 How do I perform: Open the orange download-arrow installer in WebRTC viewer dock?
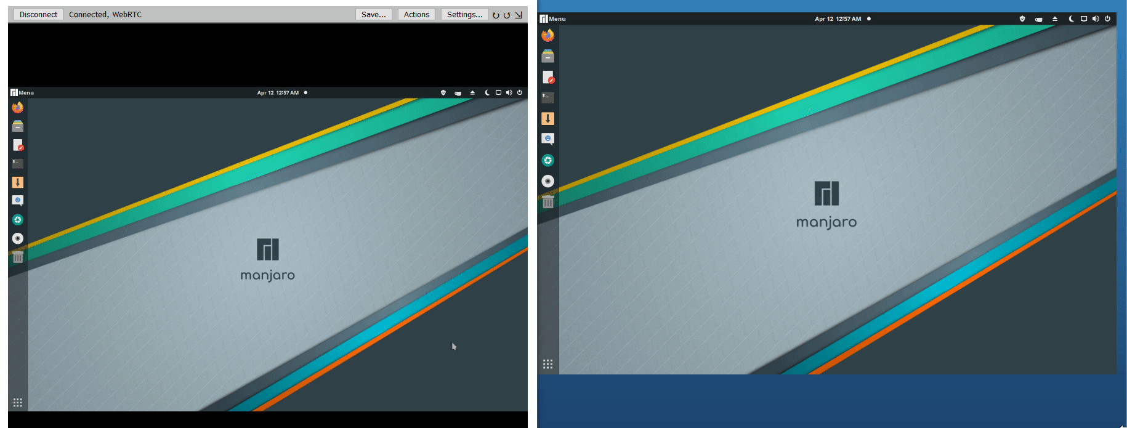(x=18, y=182)
